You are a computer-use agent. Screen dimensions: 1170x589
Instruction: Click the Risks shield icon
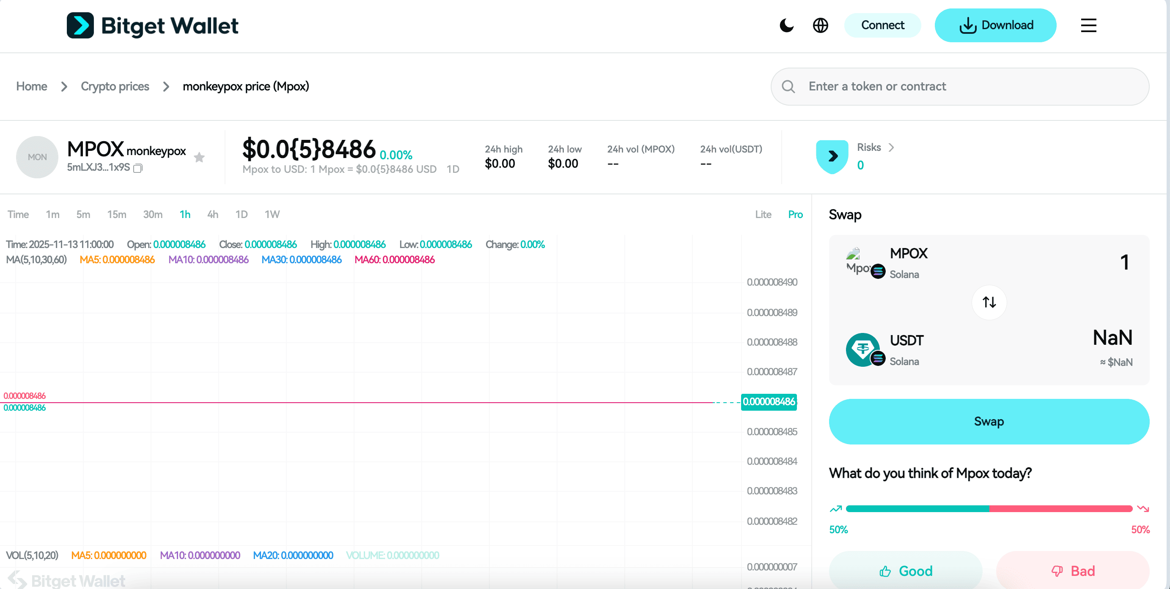832,156
